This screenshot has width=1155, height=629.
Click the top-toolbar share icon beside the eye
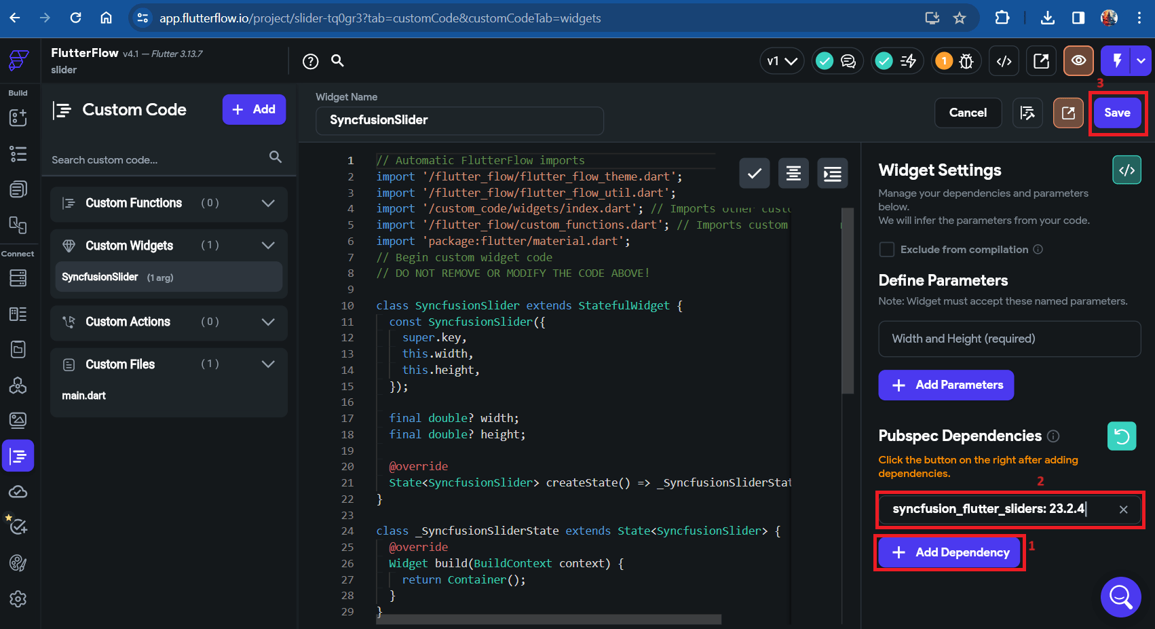[x=1041, y=62]
